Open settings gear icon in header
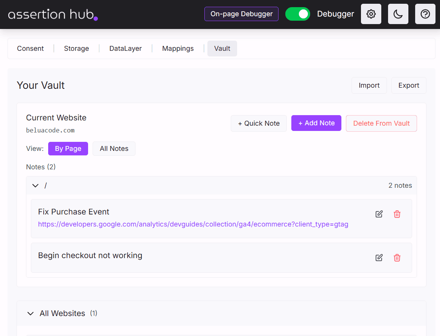This screenshot has width=440, height=336. (371, 14)
